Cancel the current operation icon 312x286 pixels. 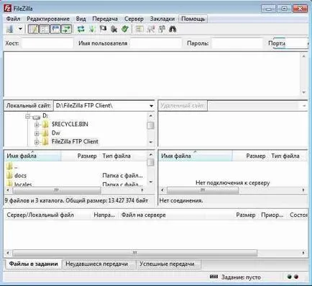[x=103, y=29]
